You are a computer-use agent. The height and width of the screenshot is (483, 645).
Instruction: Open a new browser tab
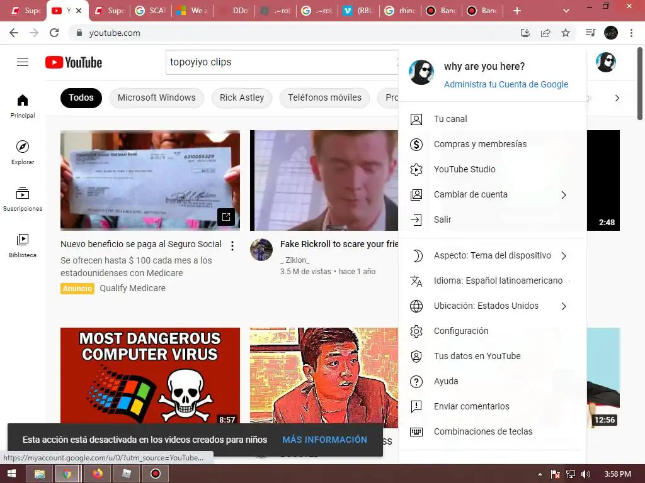(517, 11)
